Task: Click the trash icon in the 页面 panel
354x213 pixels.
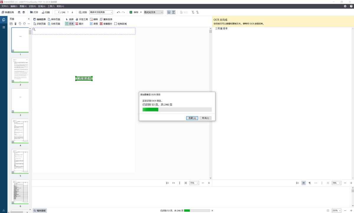Action: tap(15, 24)
